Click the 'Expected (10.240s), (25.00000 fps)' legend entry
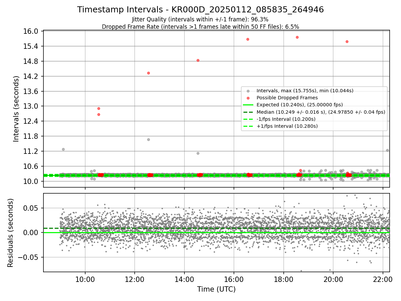The height and width of the screenshot is (301, 401). (299, 105)
